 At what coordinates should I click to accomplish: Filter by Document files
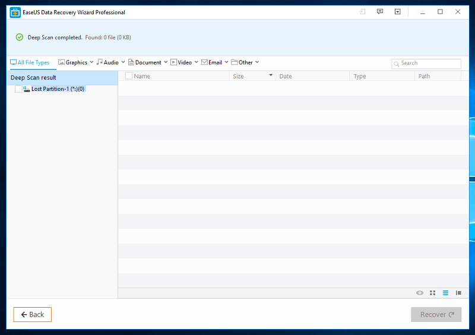click(145, 62)
